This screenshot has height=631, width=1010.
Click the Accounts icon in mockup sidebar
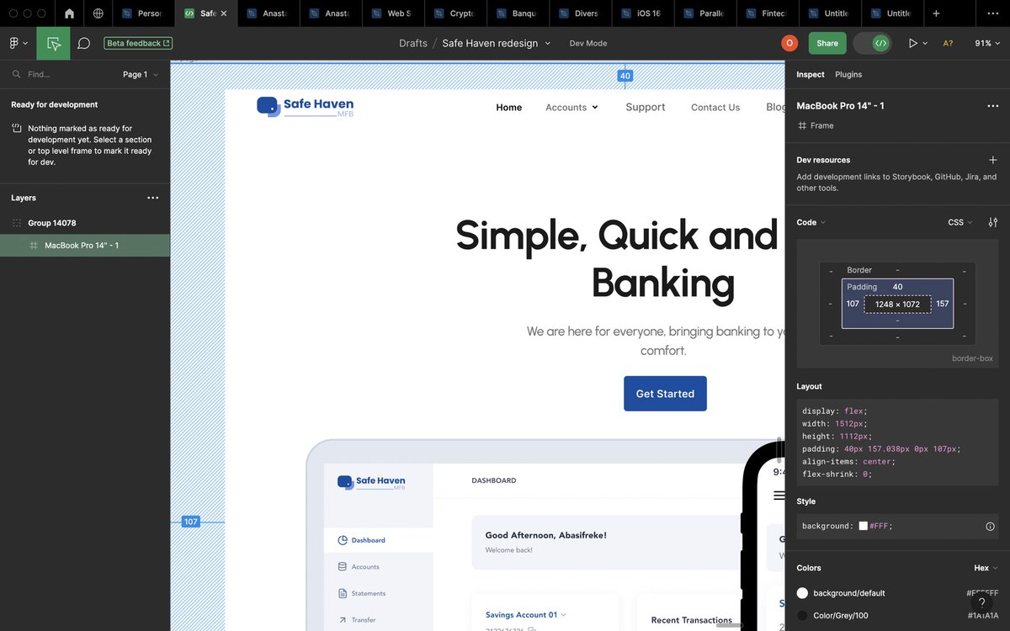click(x=343, y=566)
